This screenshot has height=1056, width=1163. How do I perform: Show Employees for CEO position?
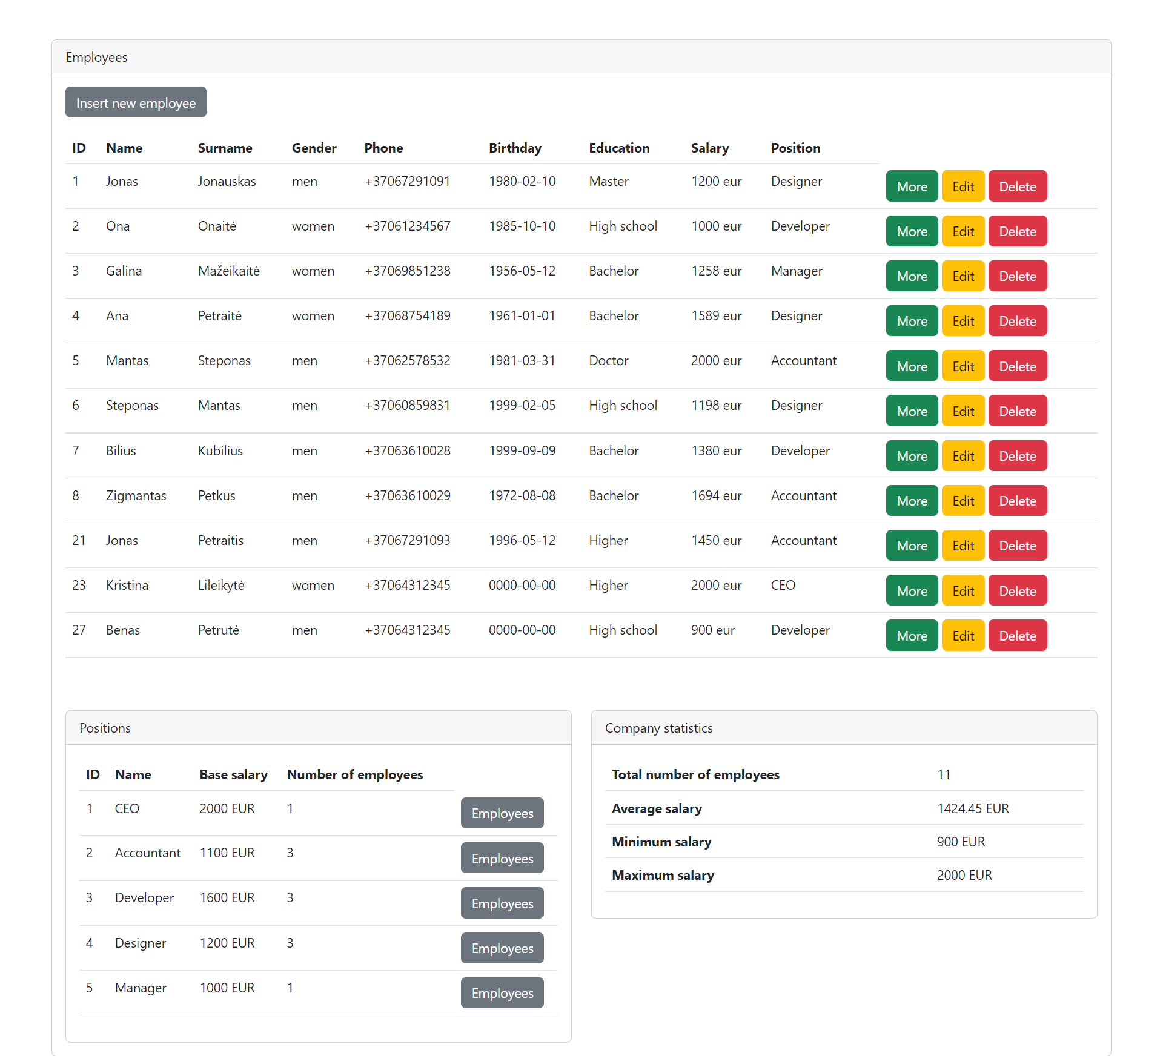(502, 813)
